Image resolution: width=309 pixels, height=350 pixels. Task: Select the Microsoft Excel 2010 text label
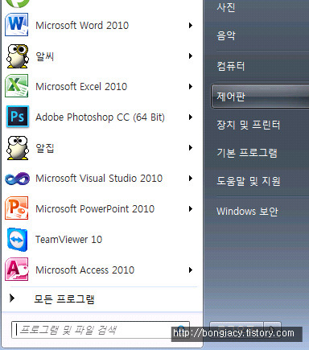coord(81,87)
